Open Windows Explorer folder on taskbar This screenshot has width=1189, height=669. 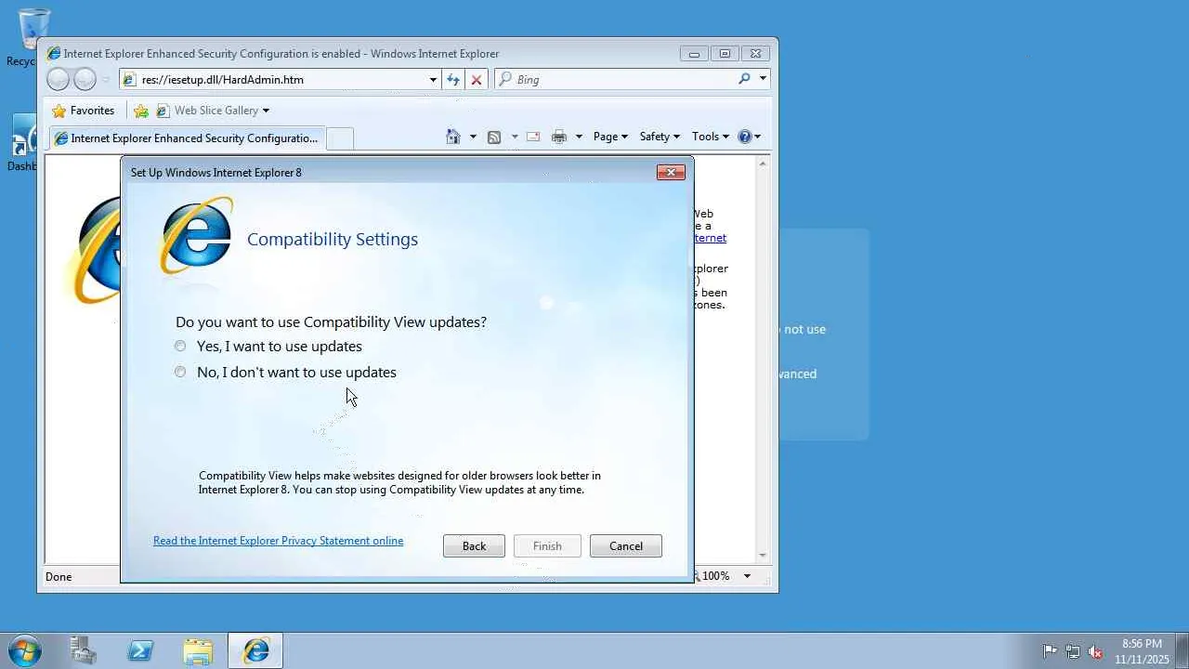(198, 651)
